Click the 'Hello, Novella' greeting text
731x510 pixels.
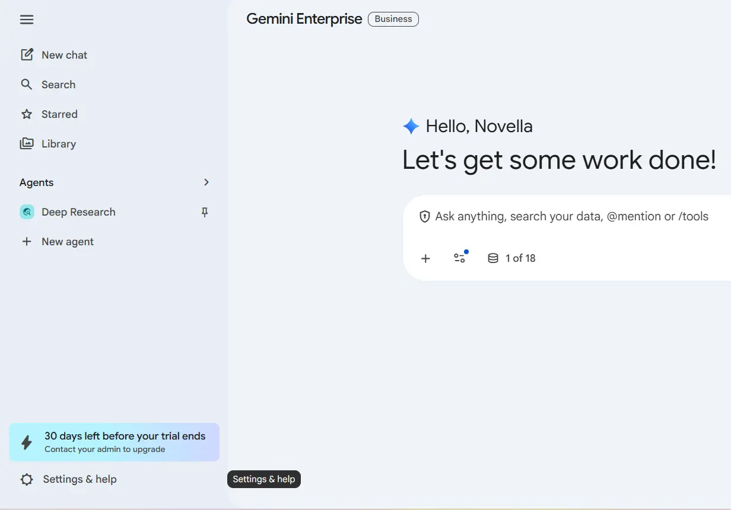tap(479, 126)
